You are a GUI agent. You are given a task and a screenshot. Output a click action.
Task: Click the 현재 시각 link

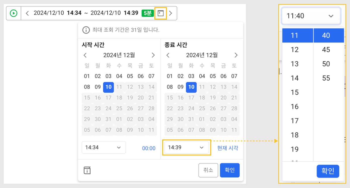228,148
